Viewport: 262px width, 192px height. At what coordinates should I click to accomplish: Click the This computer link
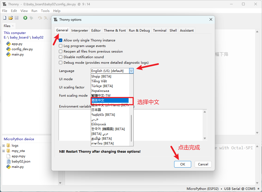pos(15,33)
